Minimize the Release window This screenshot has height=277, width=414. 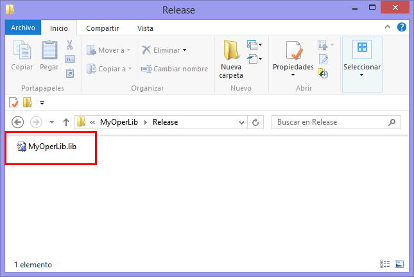(355, 8)
